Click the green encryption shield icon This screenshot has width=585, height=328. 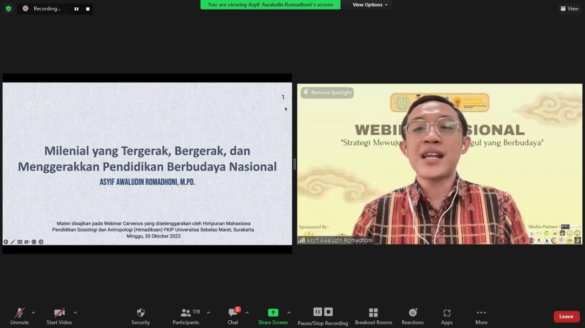[x=8, y=8]
